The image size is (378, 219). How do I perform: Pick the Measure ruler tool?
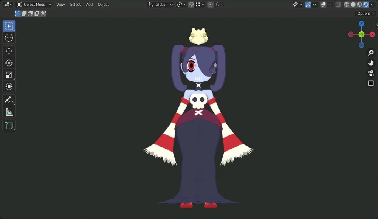[9, 112]
